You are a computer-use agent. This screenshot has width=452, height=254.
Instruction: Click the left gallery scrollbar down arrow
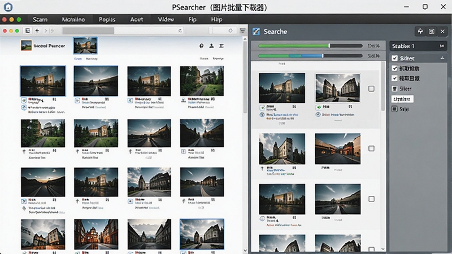245,251
